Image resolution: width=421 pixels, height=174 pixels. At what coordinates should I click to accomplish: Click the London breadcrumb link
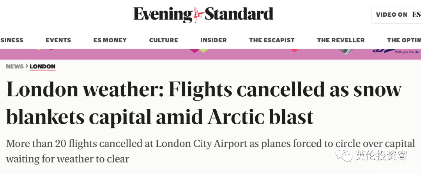click(42, 66)
